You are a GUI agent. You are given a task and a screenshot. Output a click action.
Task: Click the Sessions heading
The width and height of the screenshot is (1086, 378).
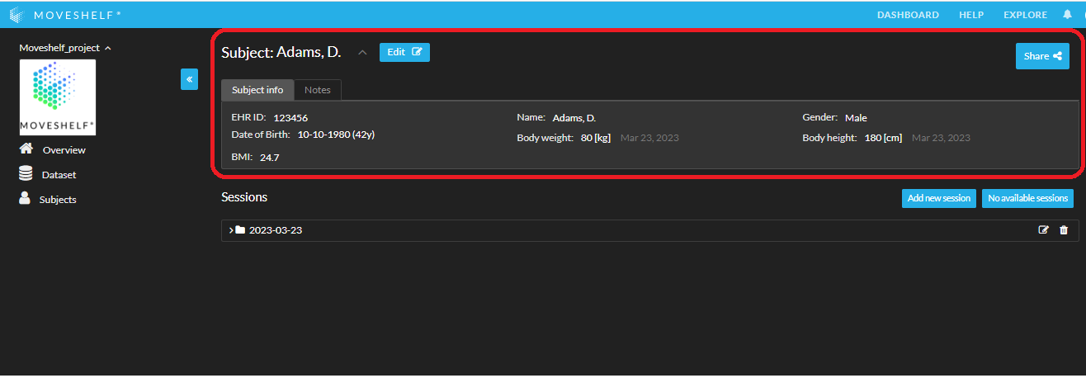coord(244,197)
